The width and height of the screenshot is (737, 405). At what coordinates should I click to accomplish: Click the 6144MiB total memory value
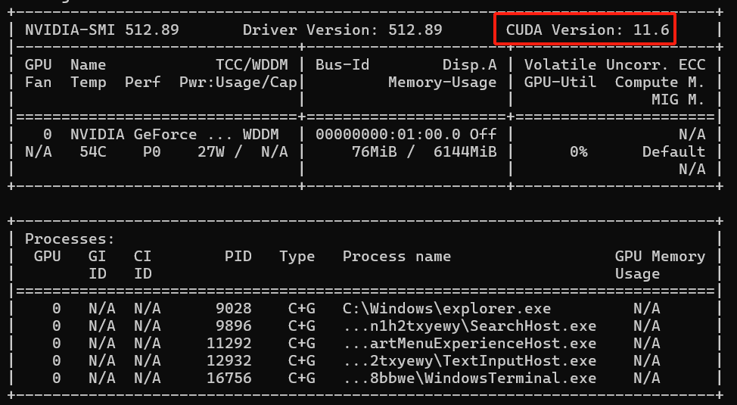pyautogui.click(x=465, y=152)
